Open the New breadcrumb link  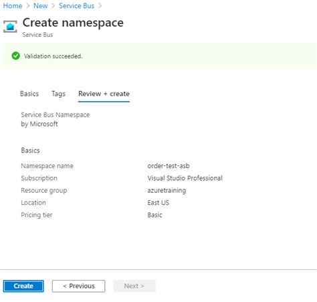[41, 6]
